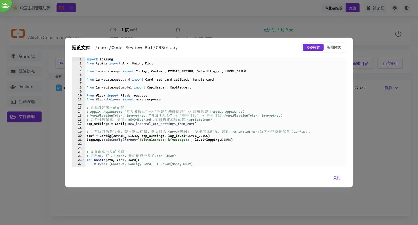
Task: Click the 专业运维版 edition label
Action: [334, 8]
